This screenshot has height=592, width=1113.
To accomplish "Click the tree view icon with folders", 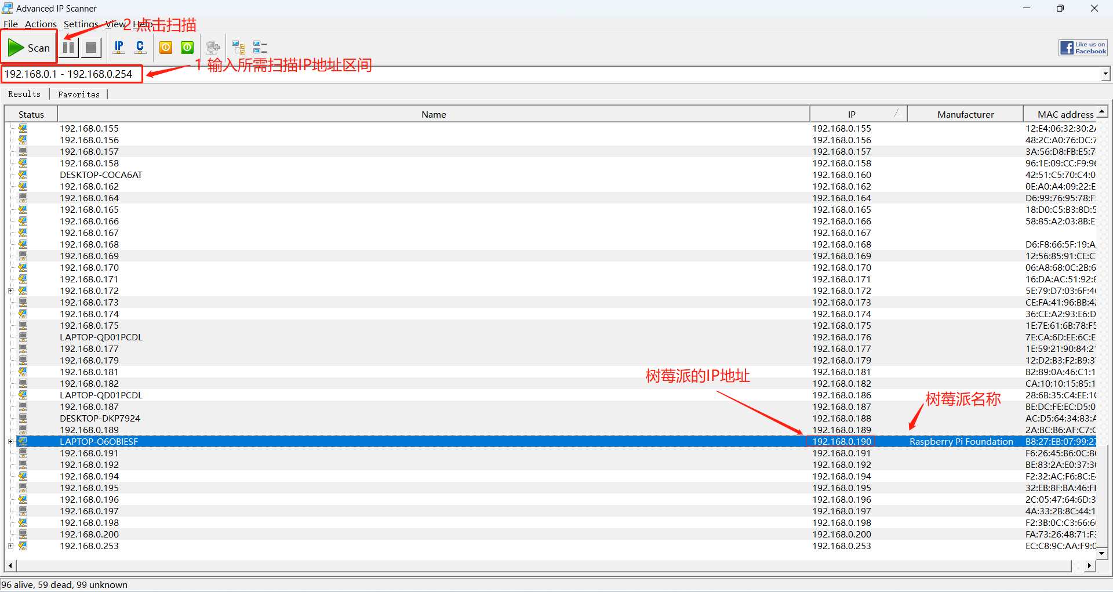I will [238, 48].
